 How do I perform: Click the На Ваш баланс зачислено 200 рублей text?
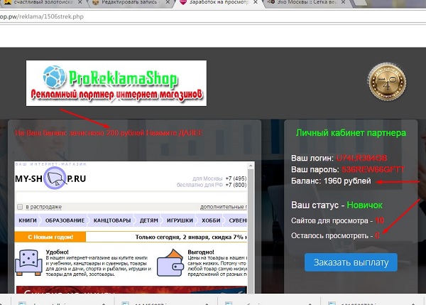[x=109, y=133]
